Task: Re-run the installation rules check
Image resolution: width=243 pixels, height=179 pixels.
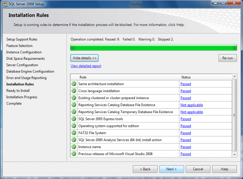Action: (227, 58)
